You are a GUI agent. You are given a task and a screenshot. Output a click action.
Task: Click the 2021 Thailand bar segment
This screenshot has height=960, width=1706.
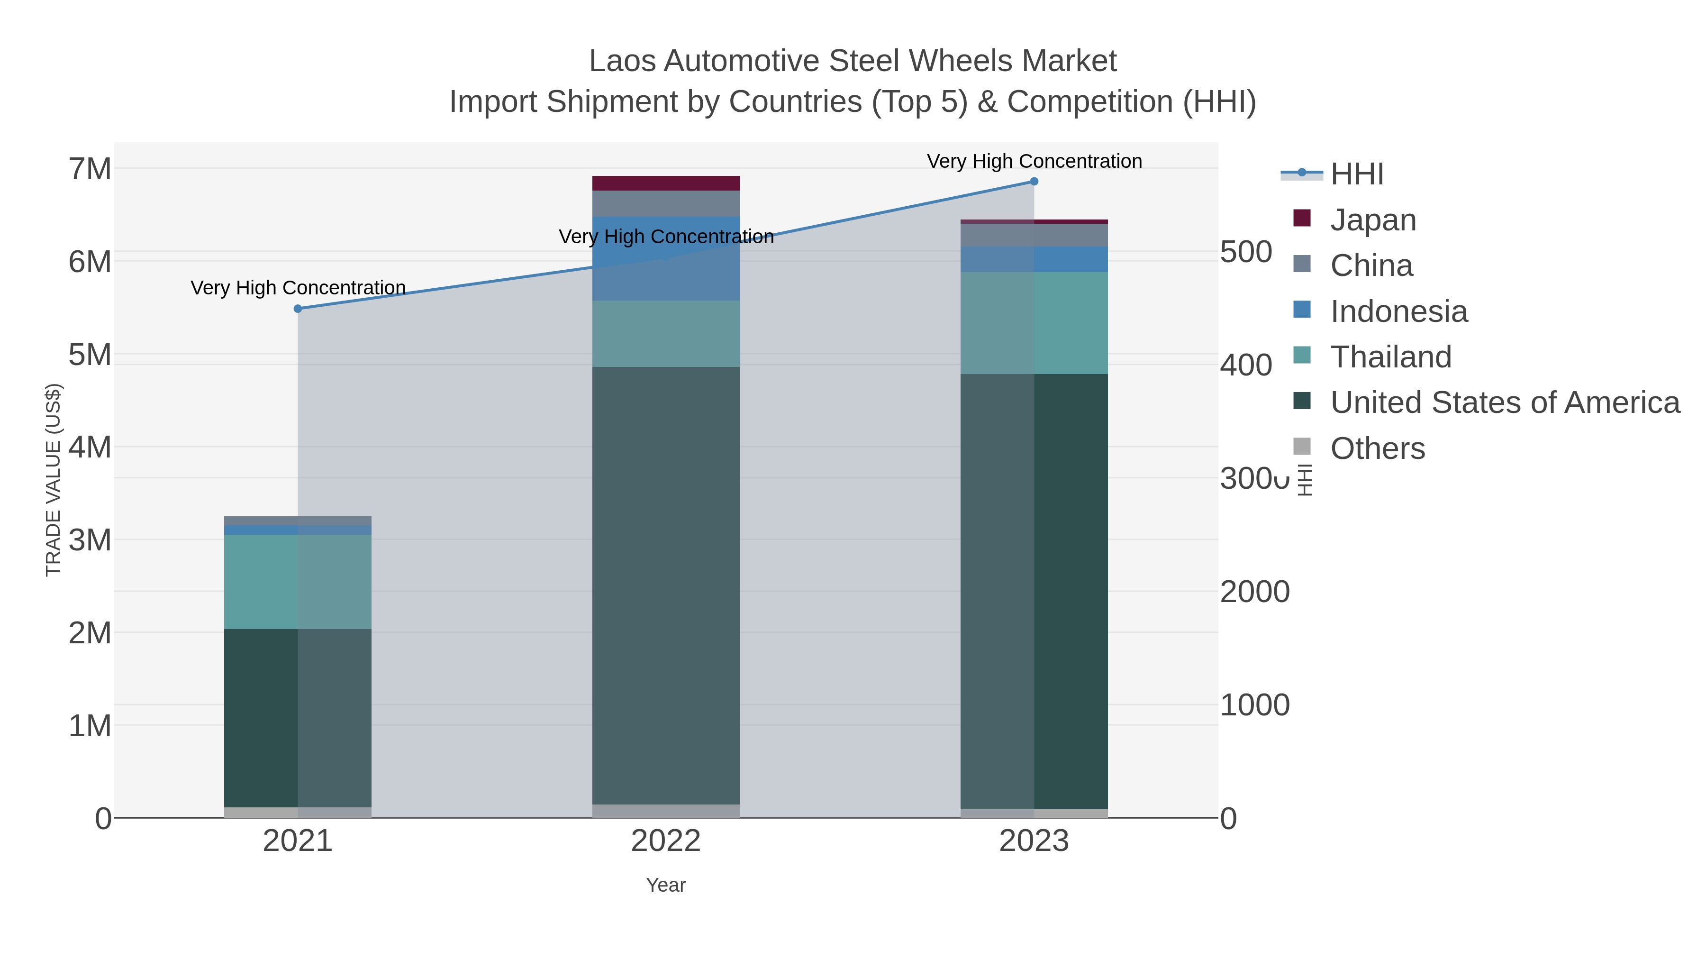[x=298, y=582]
